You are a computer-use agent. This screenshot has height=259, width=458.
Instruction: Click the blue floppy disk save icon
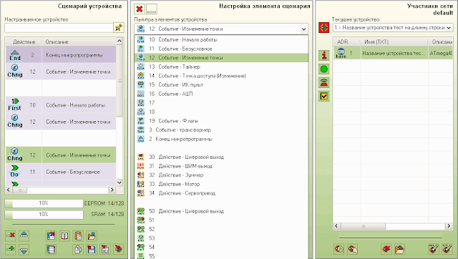[x=92, y=250]
